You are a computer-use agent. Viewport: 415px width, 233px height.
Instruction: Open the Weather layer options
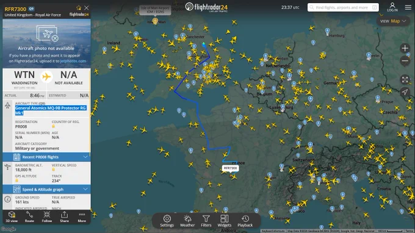click(187, 221)
